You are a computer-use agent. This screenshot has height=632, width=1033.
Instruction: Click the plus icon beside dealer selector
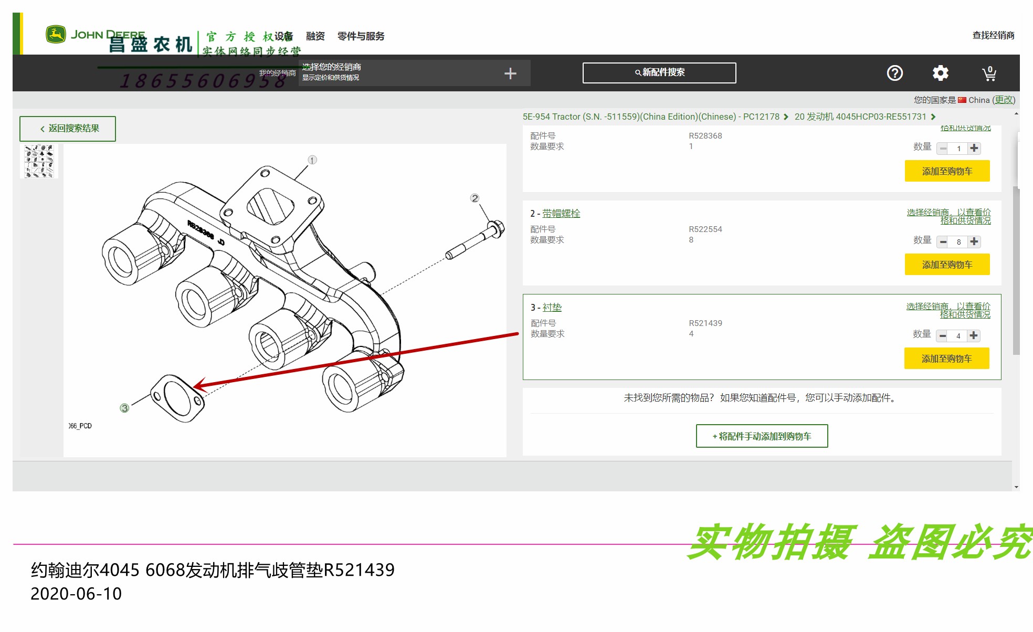pyautogui.click(x=510, y=73)
